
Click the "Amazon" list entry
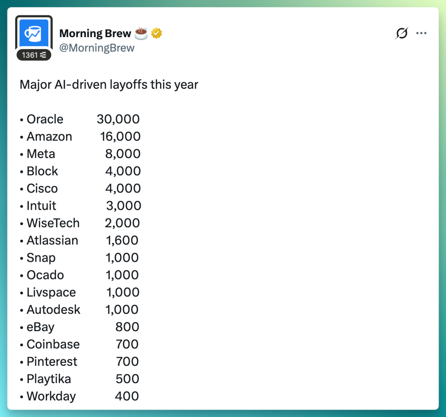pos(50,137)
